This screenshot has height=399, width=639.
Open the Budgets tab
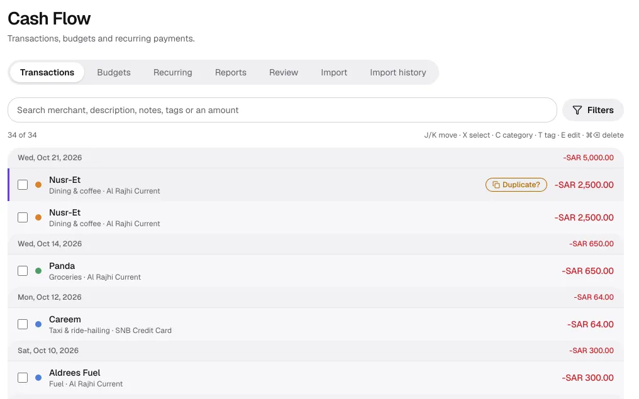coord(114,72)
